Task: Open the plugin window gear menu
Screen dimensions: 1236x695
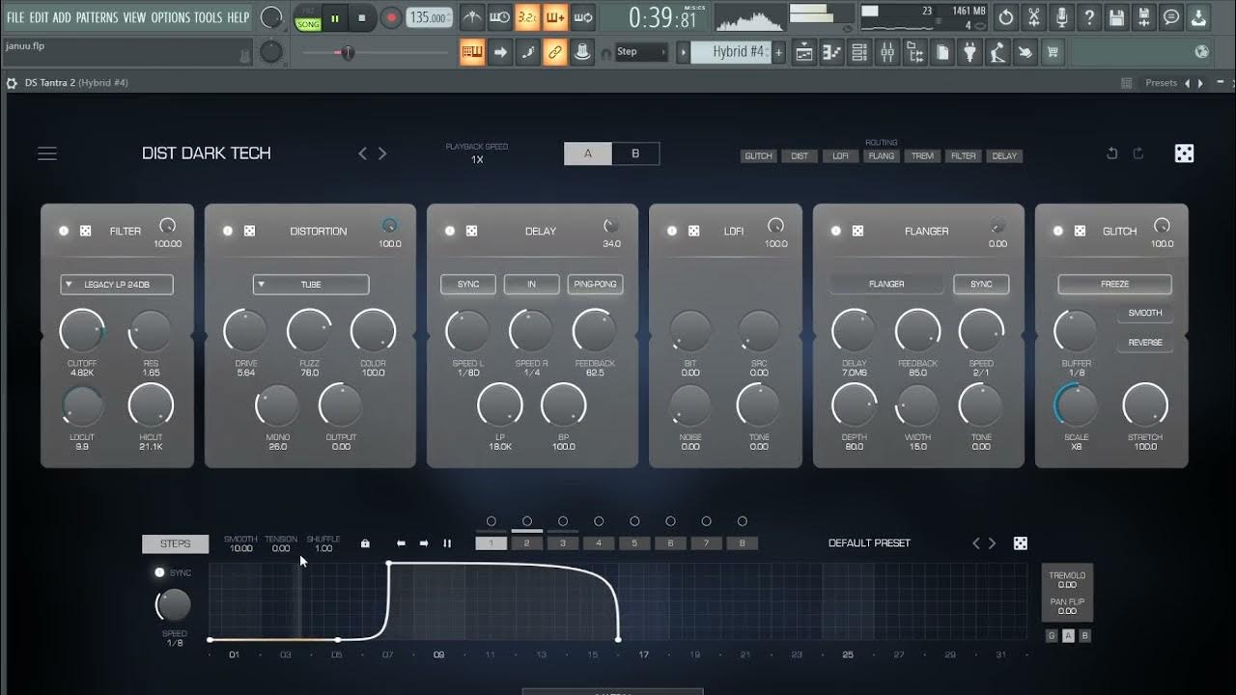Action: coord(12,83)
